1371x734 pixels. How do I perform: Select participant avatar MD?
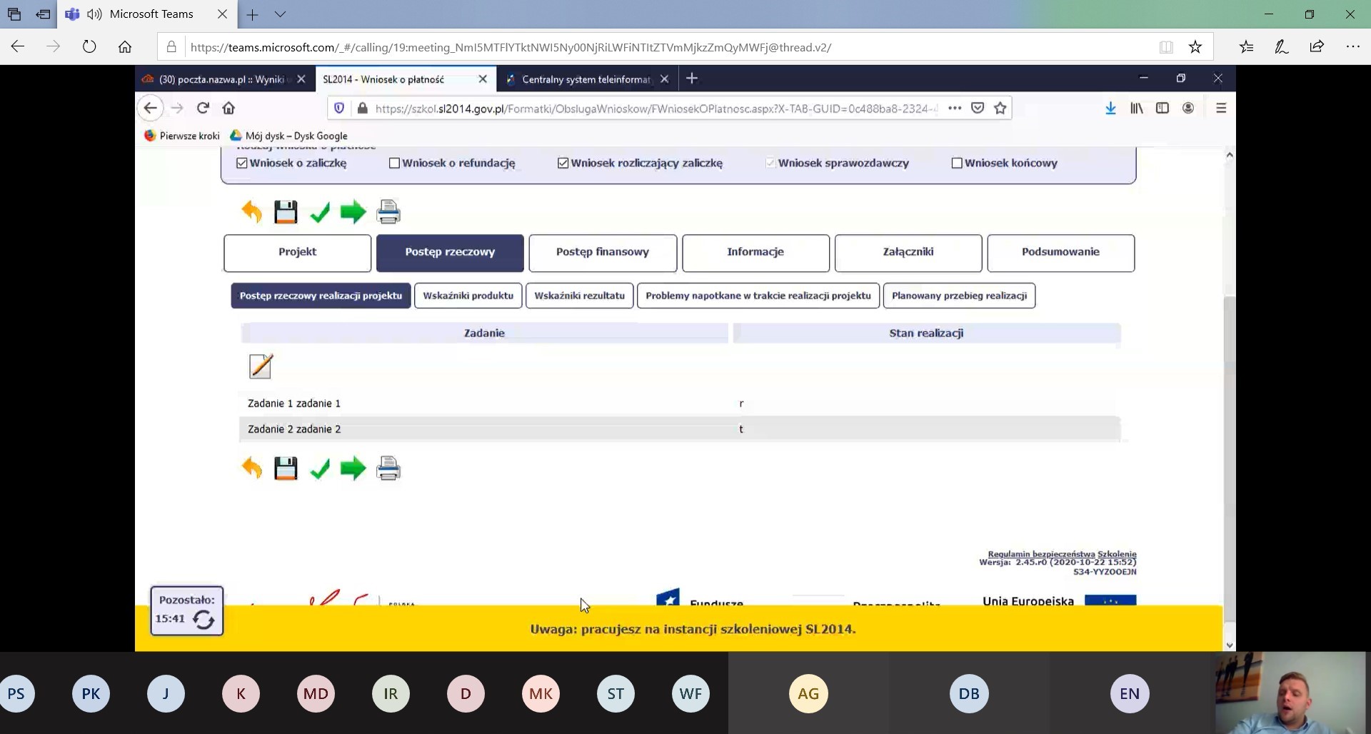point(316,693)
